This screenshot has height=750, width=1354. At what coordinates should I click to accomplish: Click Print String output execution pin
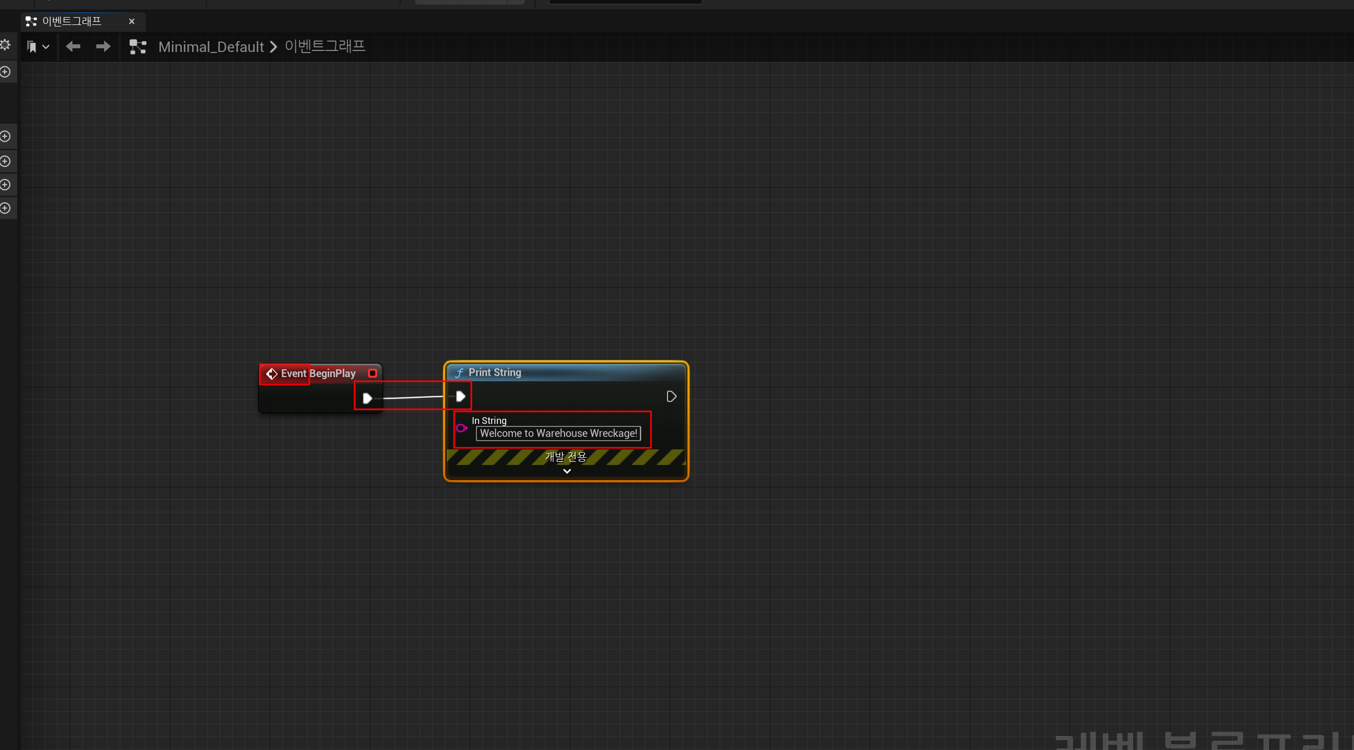(671, 397)
